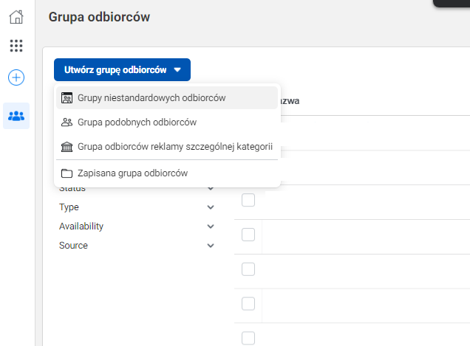Click the Type filter label
Screen dimensions: 470x346
click(69, 207)
